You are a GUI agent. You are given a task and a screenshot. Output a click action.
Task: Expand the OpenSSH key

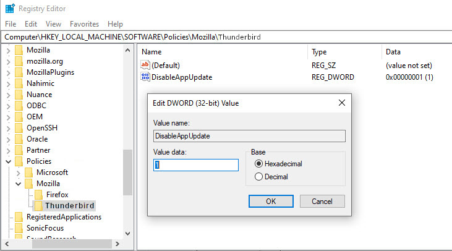9,129
